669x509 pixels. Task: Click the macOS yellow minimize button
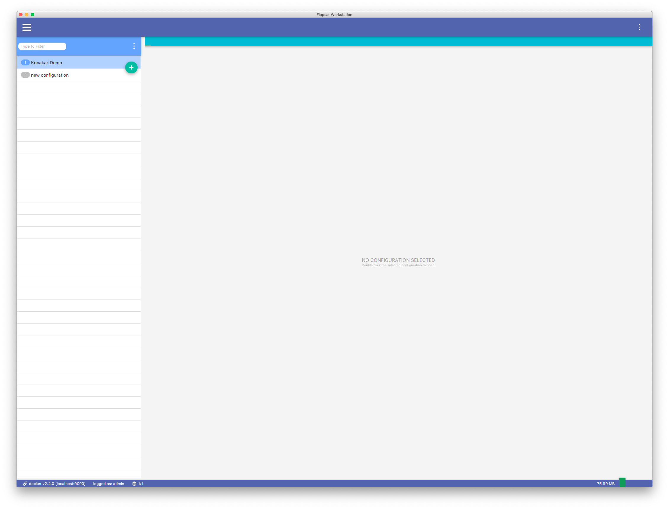click(27, 14)
